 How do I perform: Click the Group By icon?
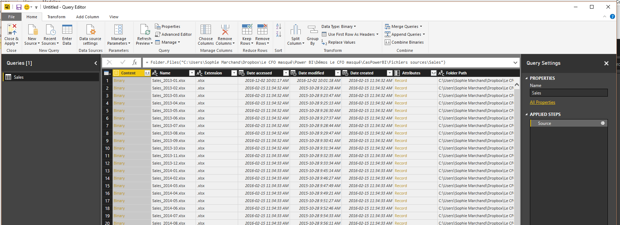pyautogui.click(x=313, y=30)
